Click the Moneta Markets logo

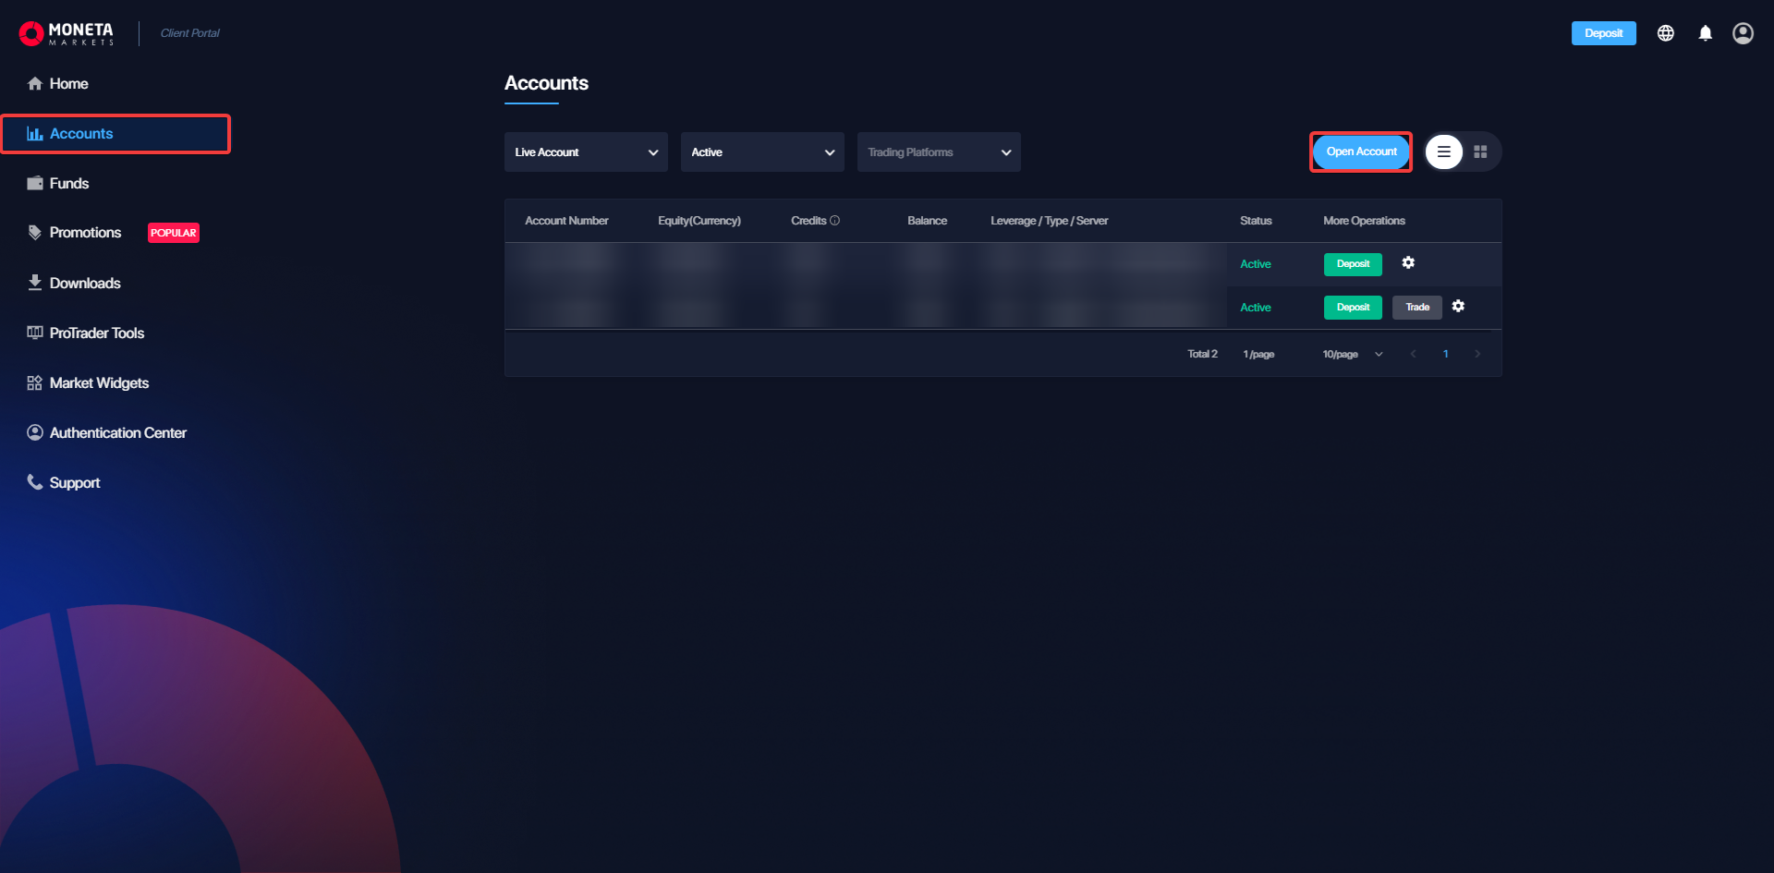click(67, 33)
